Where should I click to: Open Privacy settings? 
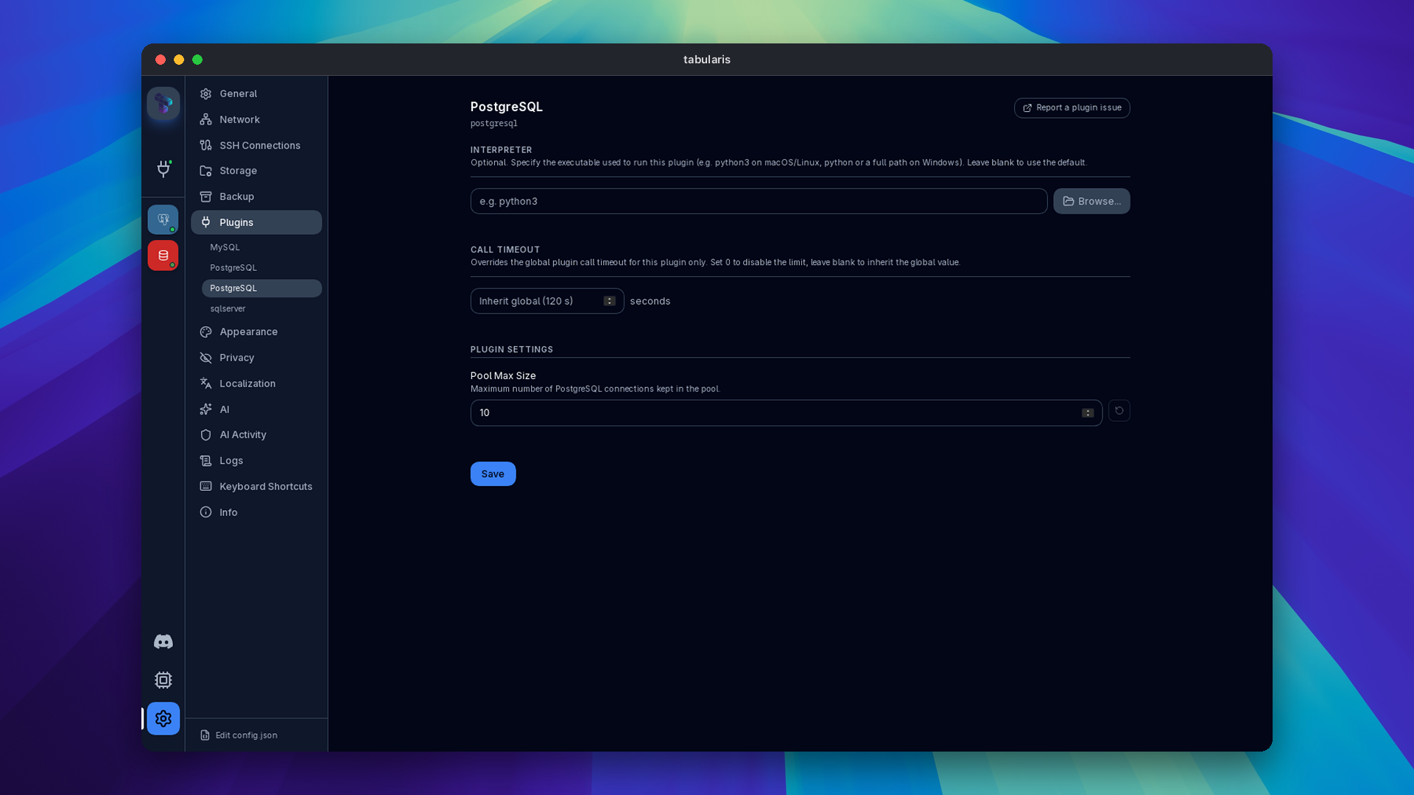[x=256, y=358]
